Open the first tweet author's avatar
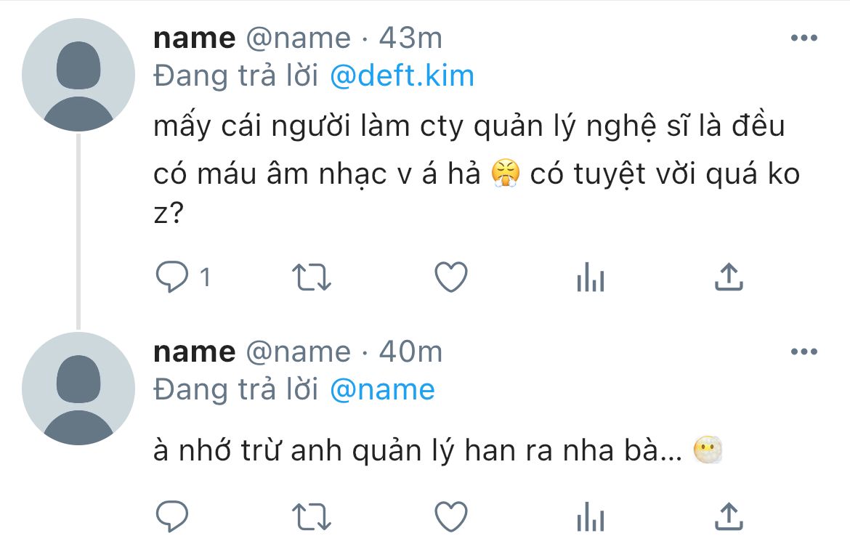850x552 pixels. click(78, 75)
